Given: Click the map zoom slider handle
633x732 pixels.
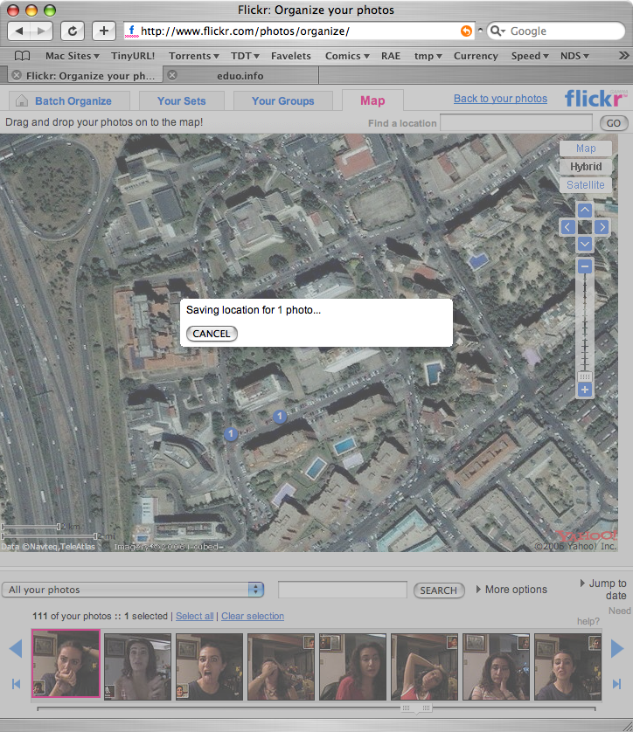Looking at the screenshot, I should [584, 376].
